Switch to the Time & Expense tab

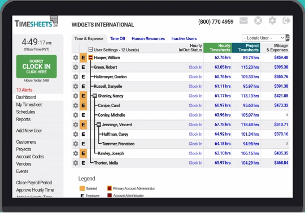[89, 39]
